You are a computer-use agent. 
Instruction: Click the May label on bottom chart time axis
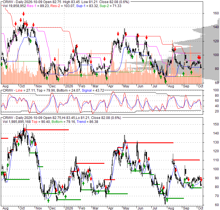pyautogui.click(x=126, y=208)
